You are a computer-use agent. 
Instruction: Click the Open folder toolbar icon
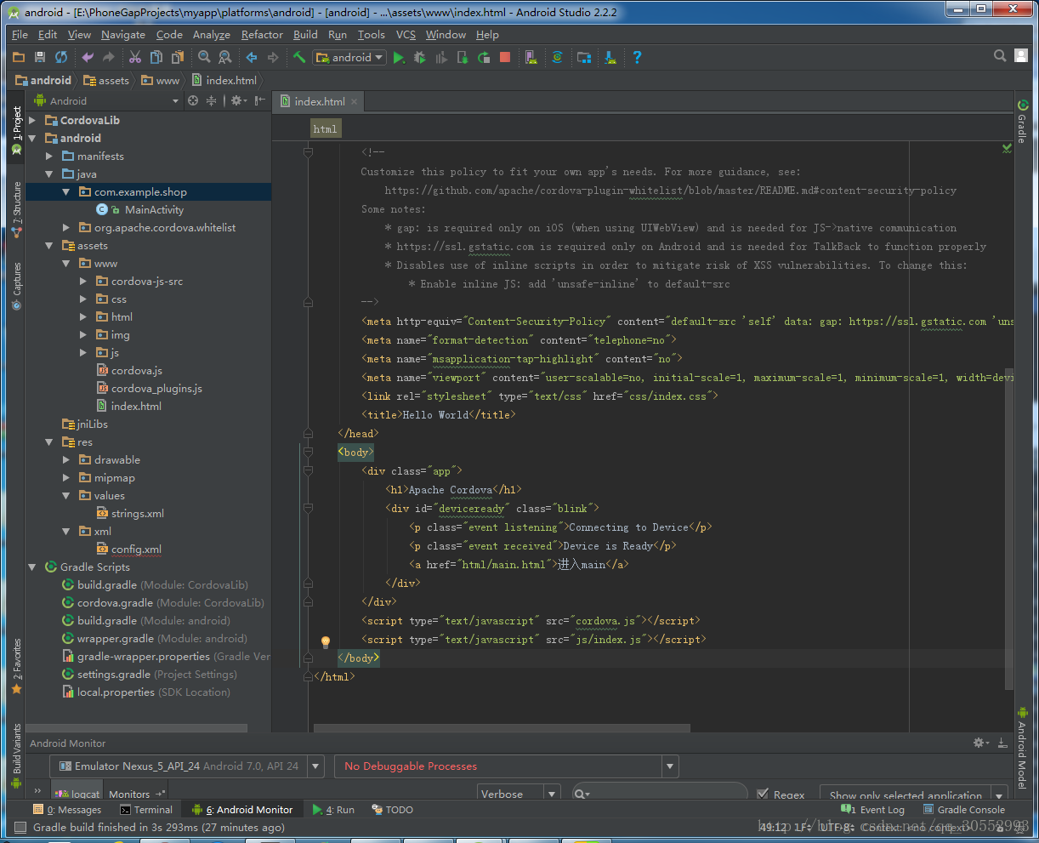pos(19,57)
